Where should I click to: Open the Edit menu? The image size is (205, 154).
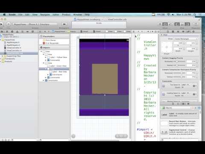pos(27,15)
